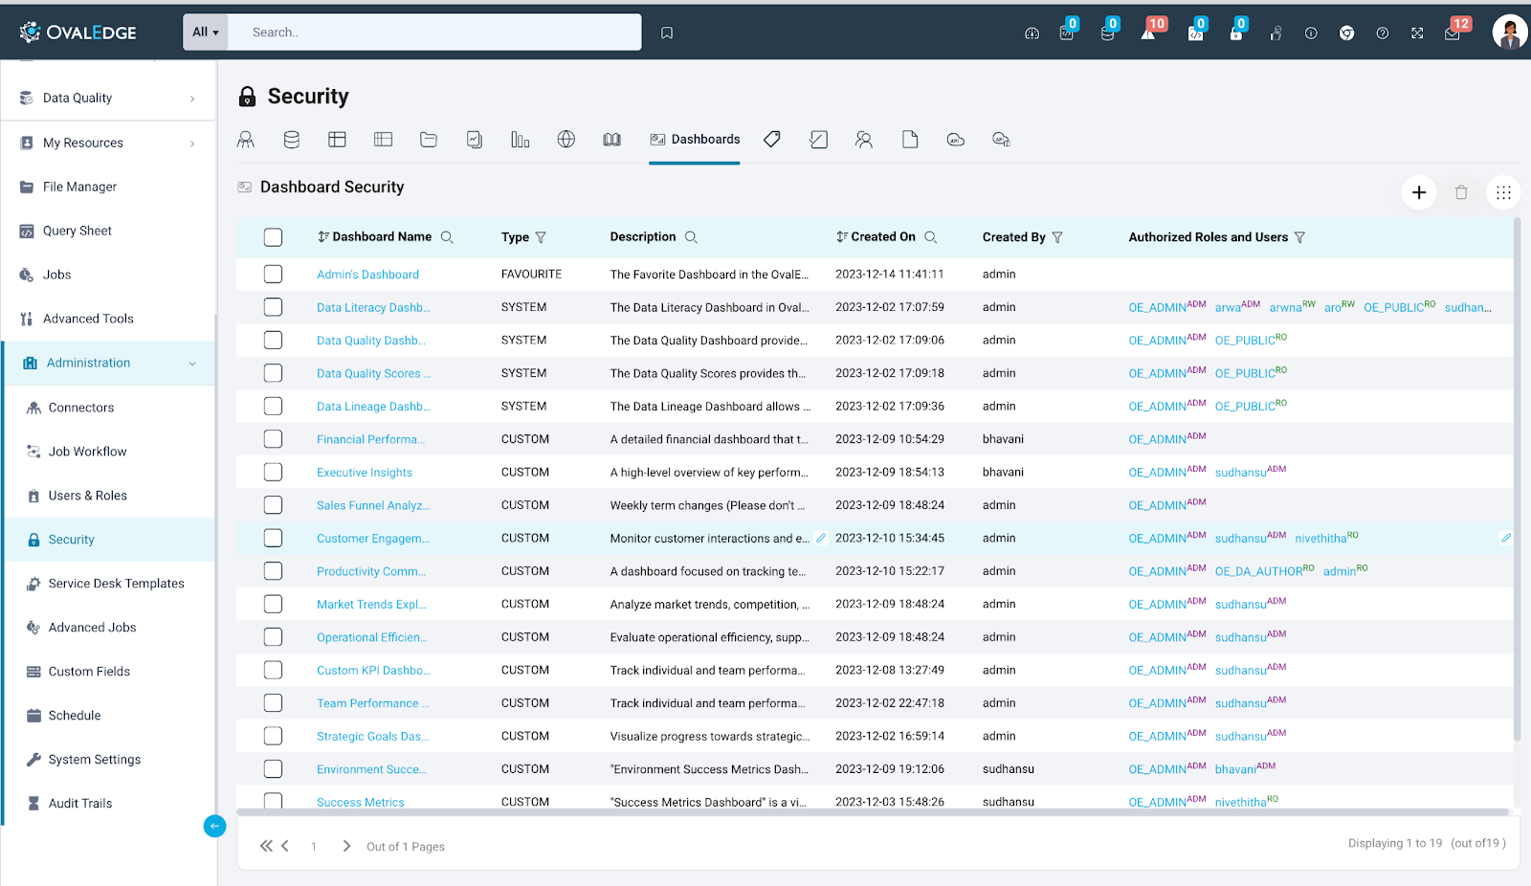The image size is (1531, 886).
Task: Click the Description column search icon
Action: tap(692, 237)
